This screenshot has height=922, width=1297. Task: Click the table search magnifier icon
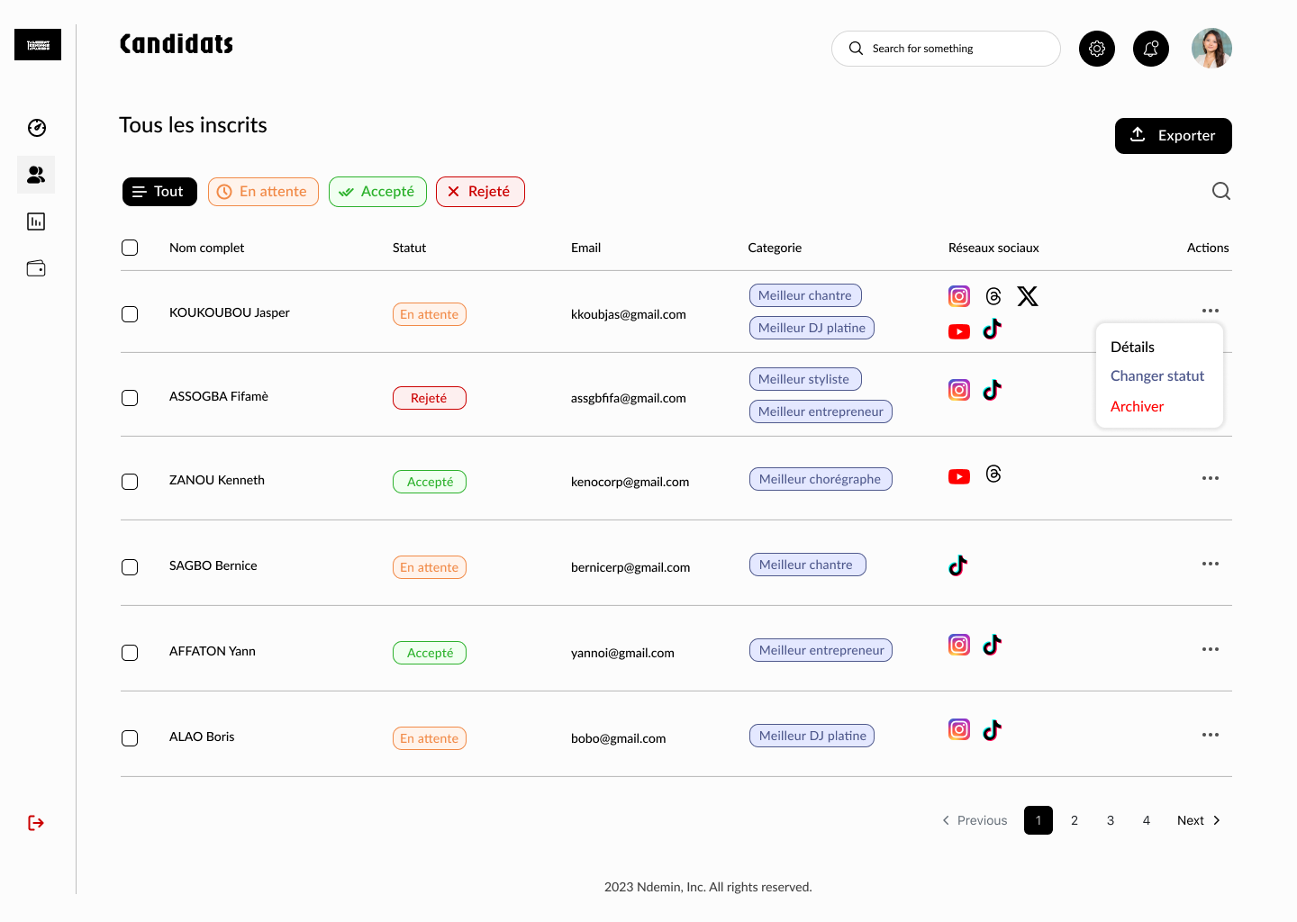pyautogui.click(x=1221, y=191)
